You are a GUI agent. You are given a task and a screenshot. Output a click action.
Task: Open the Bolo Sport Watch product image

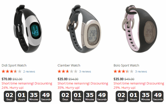[x=140, y=29]
